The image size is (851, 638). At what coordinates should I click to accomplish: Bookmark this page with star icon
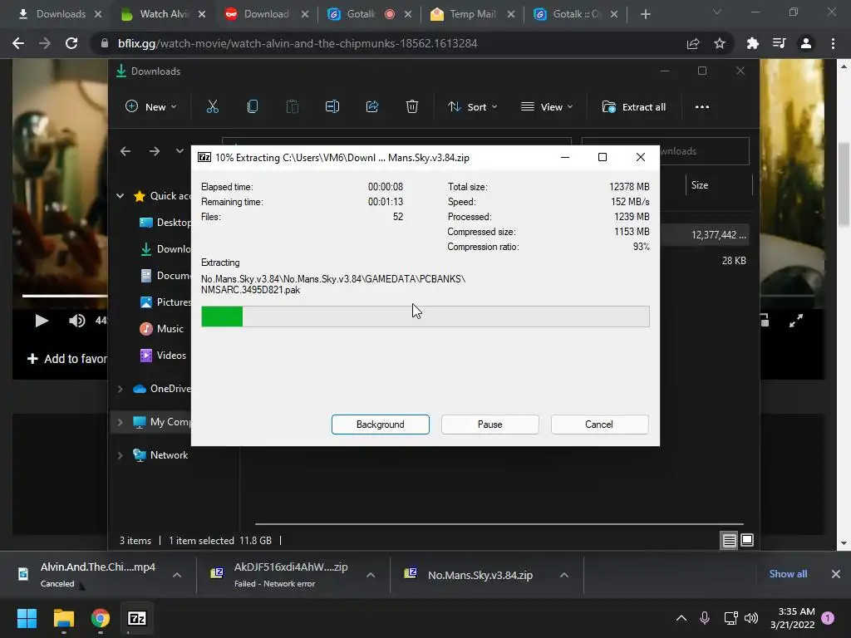tap(719, 43)
